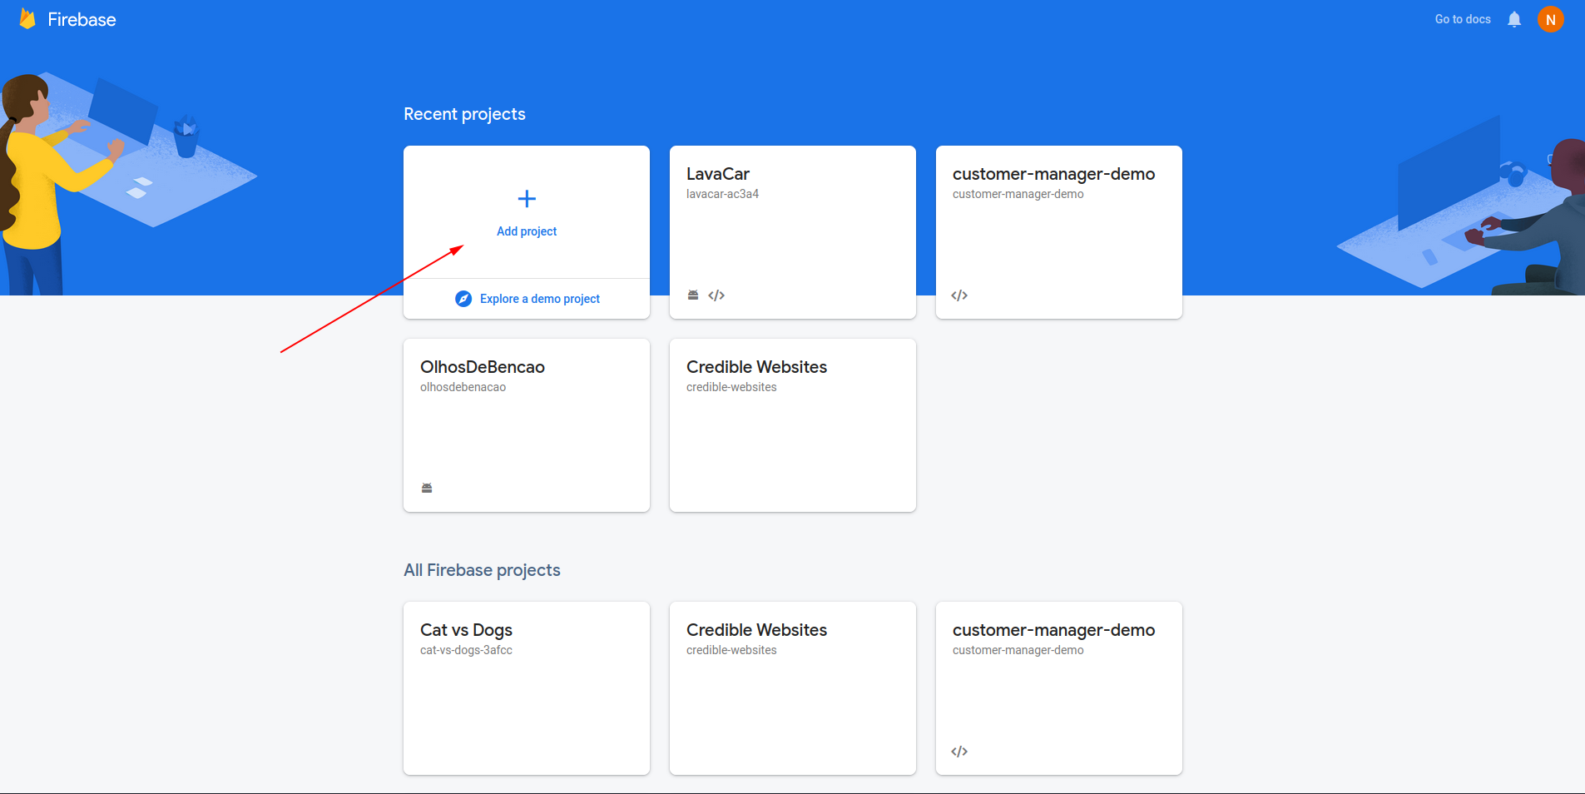Click the plus icon to add project

(x=527, y=199)
